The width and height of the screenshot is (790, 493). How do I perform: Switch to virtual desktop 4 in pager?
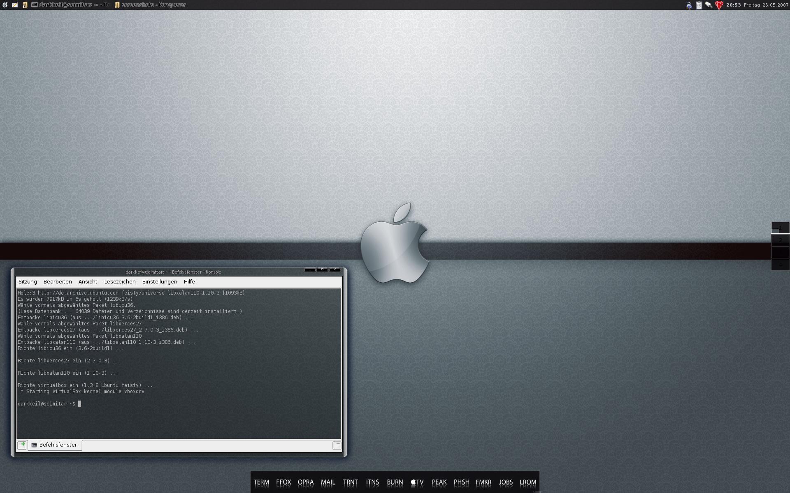[x=780, y=265]
